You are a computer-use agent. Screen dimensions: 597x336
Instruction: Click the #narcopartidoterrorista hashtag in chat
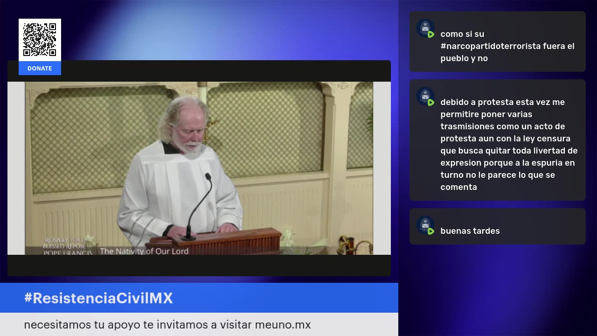tap(491, 46)
